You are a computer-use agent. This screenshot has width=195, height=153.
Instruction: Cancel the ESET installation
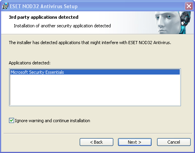174,142
